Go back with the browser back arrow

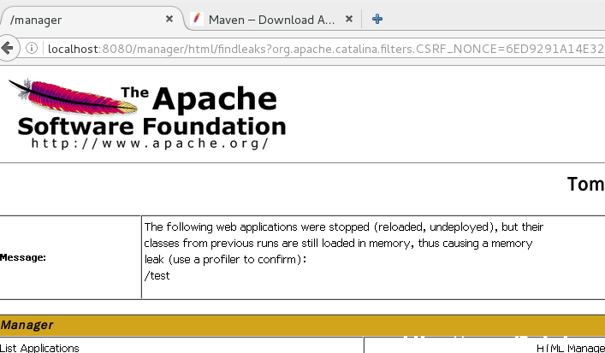pos(8,48)
